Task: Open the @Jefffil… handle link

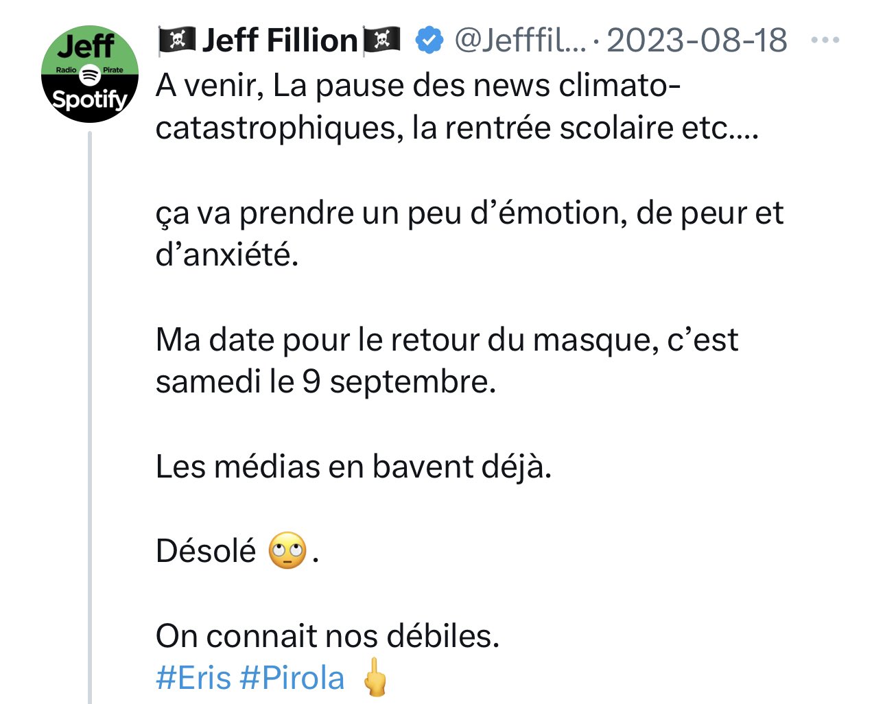Action: coord(521,40)
